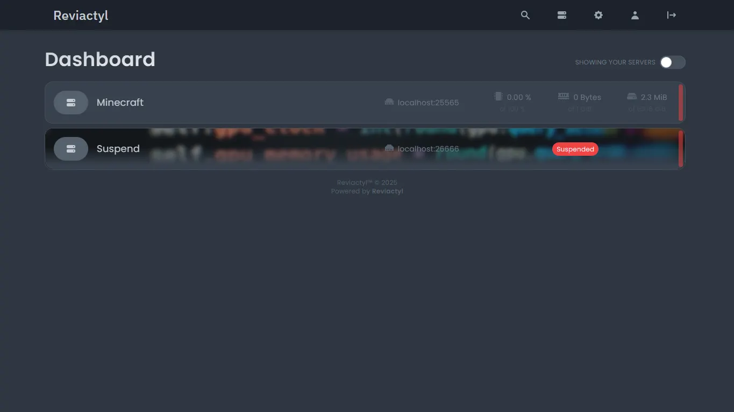734x412 pixels.
Task: Click the localhost:25565 address text
Action: pos(428,102)
